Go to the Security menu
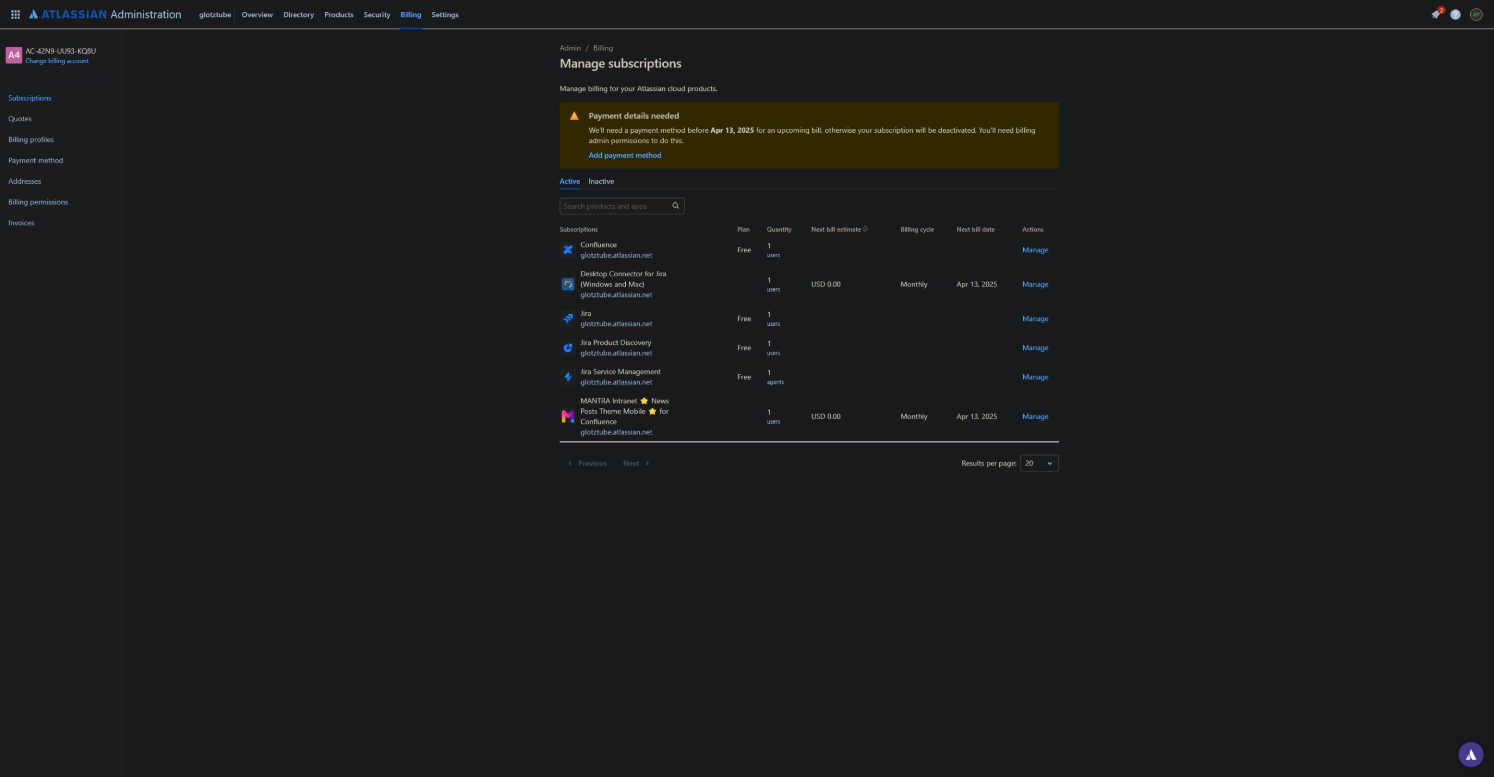Screen dimensions: 1494x777 tap(377, 15)
